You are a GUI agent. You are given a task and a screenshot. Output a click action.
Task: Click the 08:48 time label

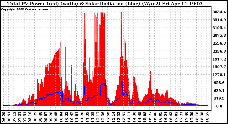coord(40,117)
